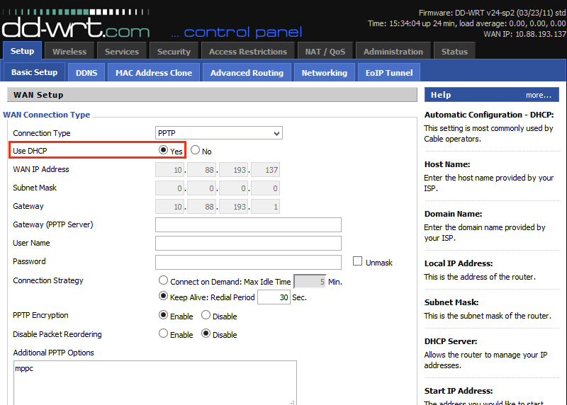
Task: Open the DDNS sub-tab
Action: [x=86, y=72]
